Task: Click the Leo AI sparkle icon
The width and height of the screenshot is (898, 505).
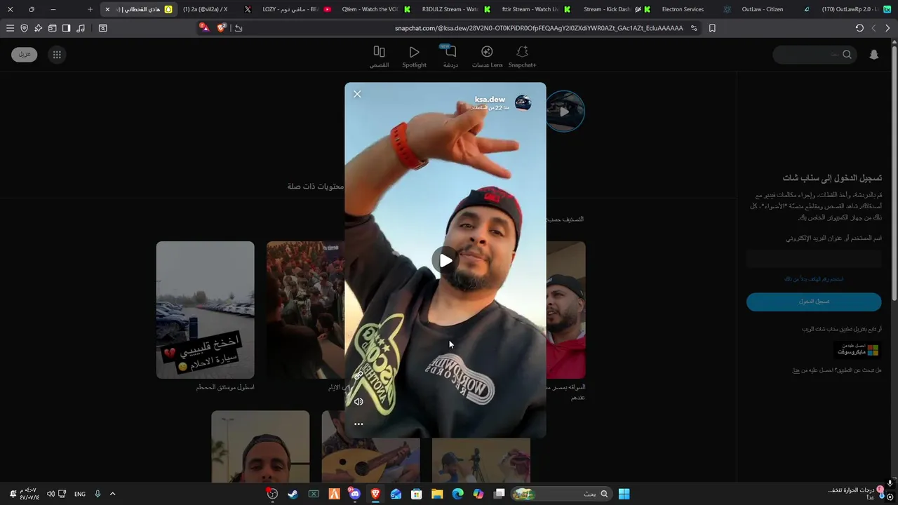Action: pos(38,28)
